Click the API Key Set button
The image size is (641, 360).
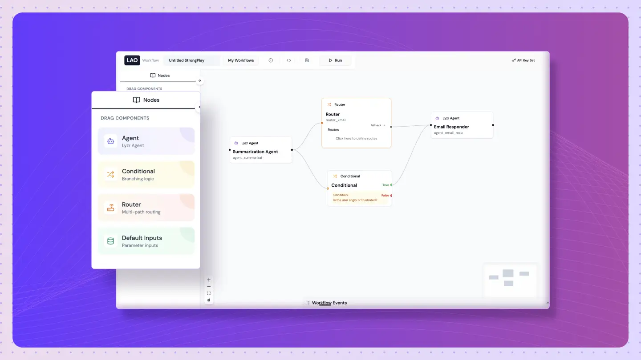(x=523, y=60)
